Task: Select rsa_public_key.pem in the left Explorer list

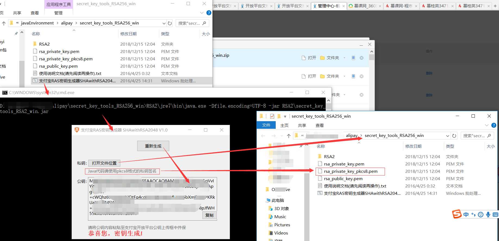Action: tap(58, 66)
